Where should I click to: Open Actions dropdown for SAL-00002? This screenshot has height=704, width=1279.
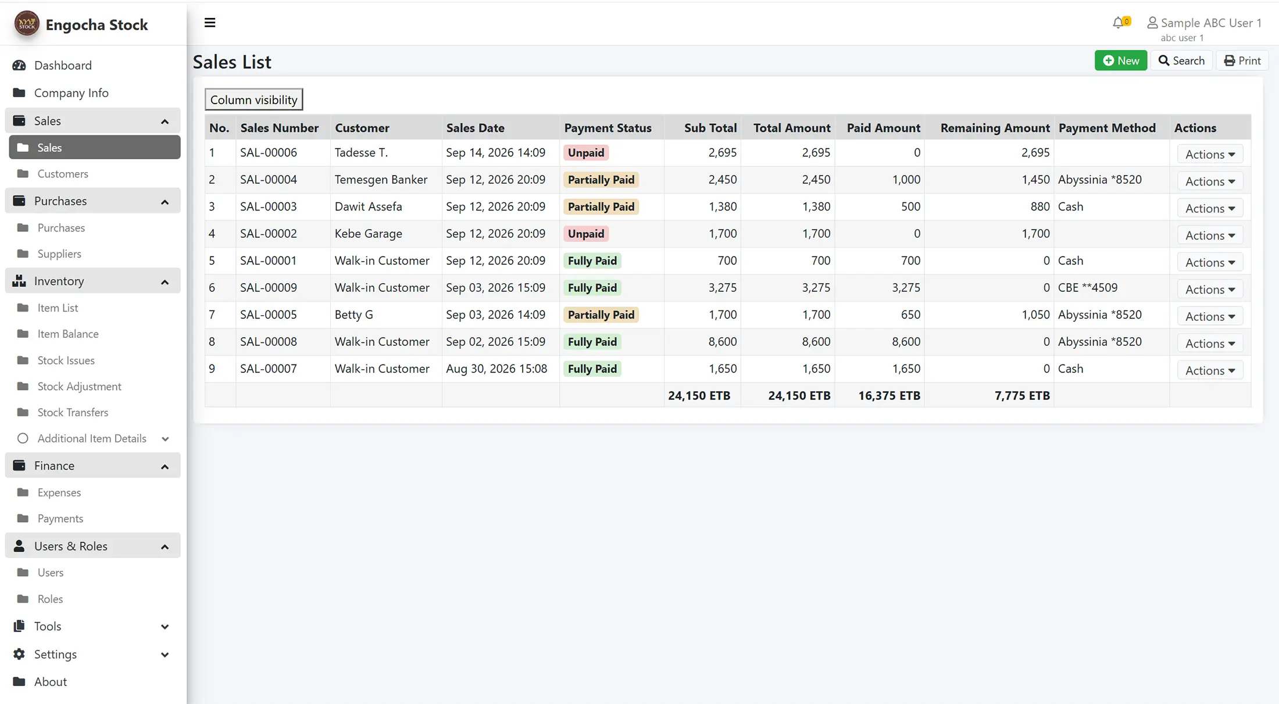point(1210,235)
